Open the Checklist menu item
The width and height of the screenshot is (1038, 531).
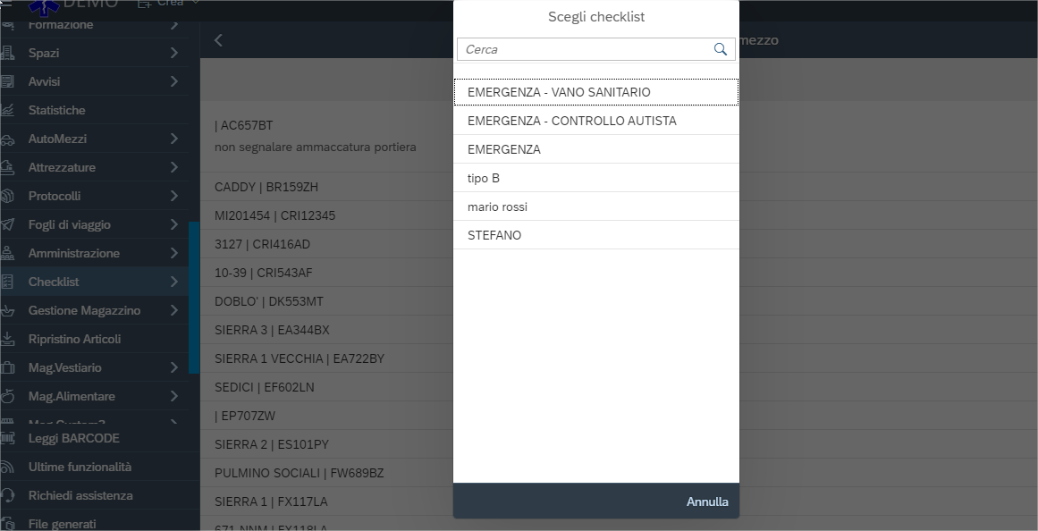54,282
